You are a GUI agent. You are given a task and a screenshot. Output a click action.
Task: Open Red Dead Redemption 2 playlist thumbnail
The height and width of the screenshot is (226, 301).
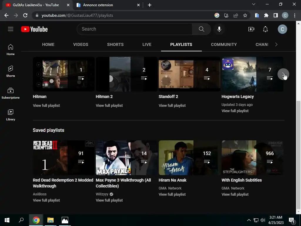(x=64, y=158)
